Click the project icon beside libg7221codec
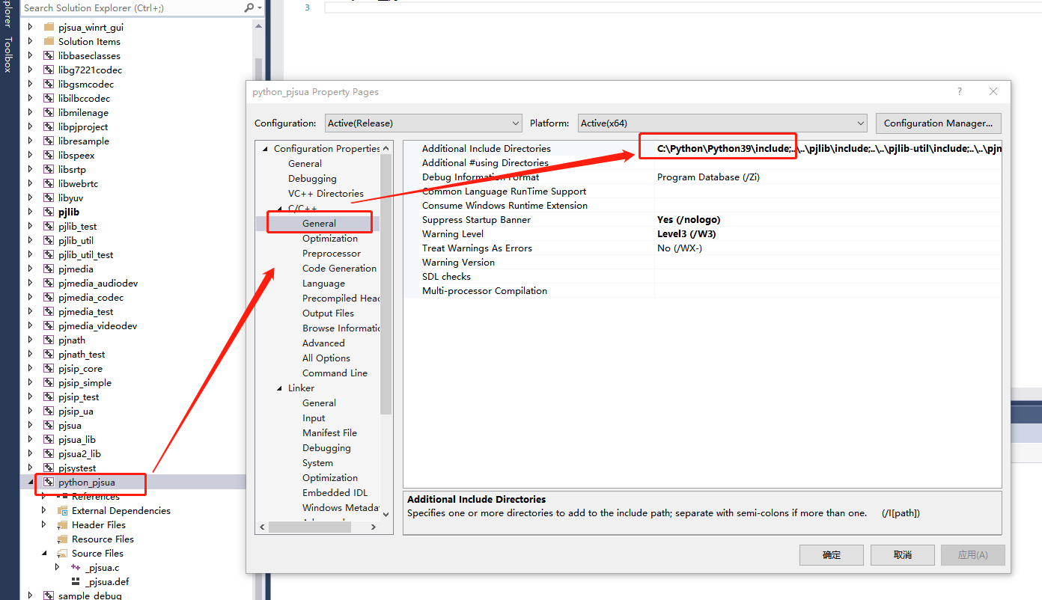Viewport: 1042px width, 600px height. tap(49, 70)
